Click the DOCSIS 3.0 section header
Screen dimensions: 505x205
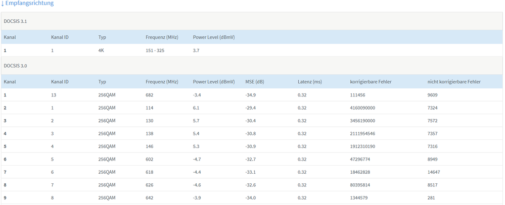[x=16, y=66]
